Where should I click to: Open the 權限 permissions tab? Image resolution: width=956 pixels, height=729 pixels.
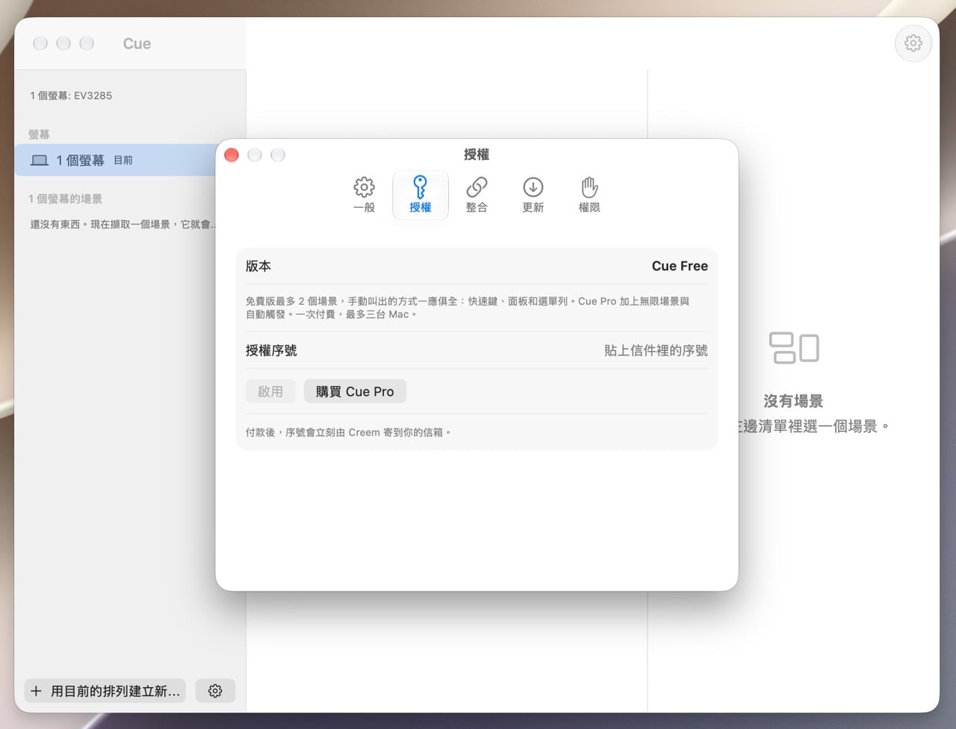tap(589, 195)
